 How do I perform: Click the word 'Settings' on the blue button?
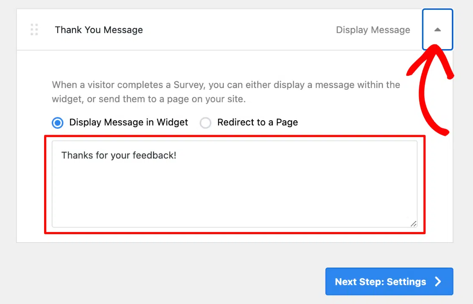click(406, 282)
